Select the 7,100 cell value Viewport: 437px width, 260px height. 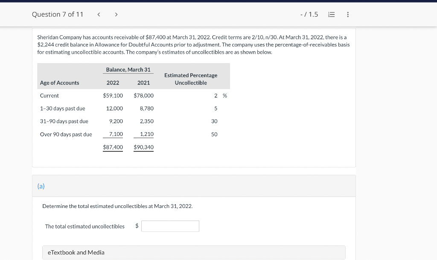coord(116,134)
